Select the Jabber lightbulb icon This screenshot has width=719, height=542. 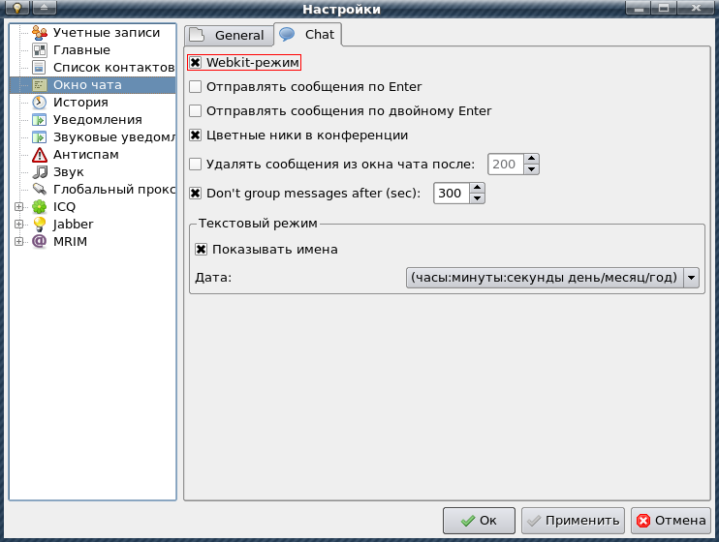click(40, 224)
